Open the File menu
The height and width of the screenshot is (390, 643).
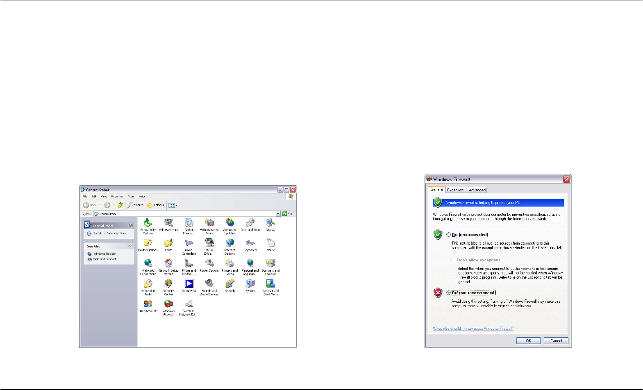point(85,197)
